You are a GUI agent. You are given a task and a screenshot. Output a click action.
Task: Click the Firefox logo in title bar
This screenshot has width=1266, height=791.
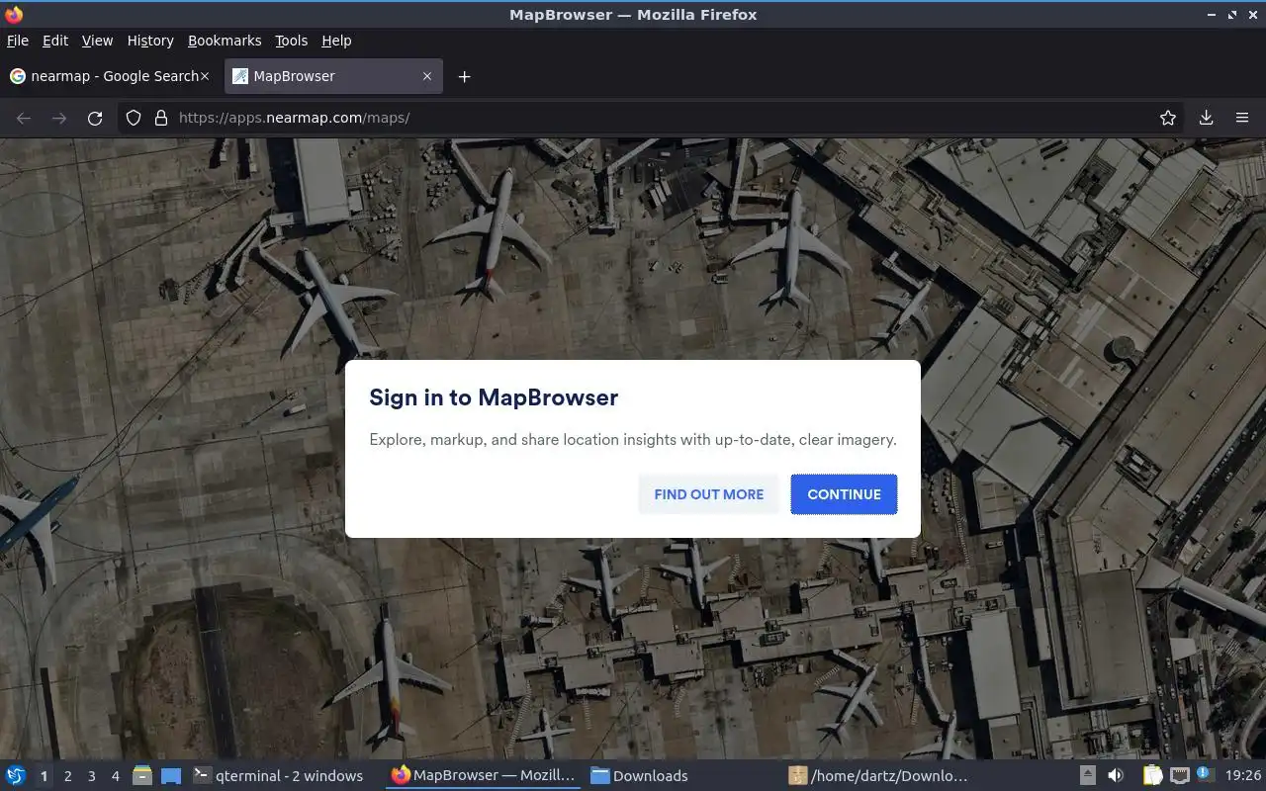pyautogui.click(x=14, y=14)
